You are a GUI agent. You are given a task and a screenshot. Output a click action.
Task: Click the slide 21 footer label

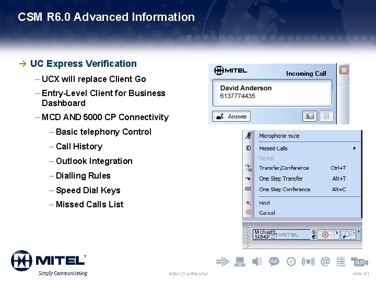[361, 274]
